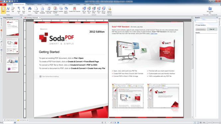Switch to the Forms ribbon tab
This screenshot has height=124, width=221.
[x=47, y=5]
